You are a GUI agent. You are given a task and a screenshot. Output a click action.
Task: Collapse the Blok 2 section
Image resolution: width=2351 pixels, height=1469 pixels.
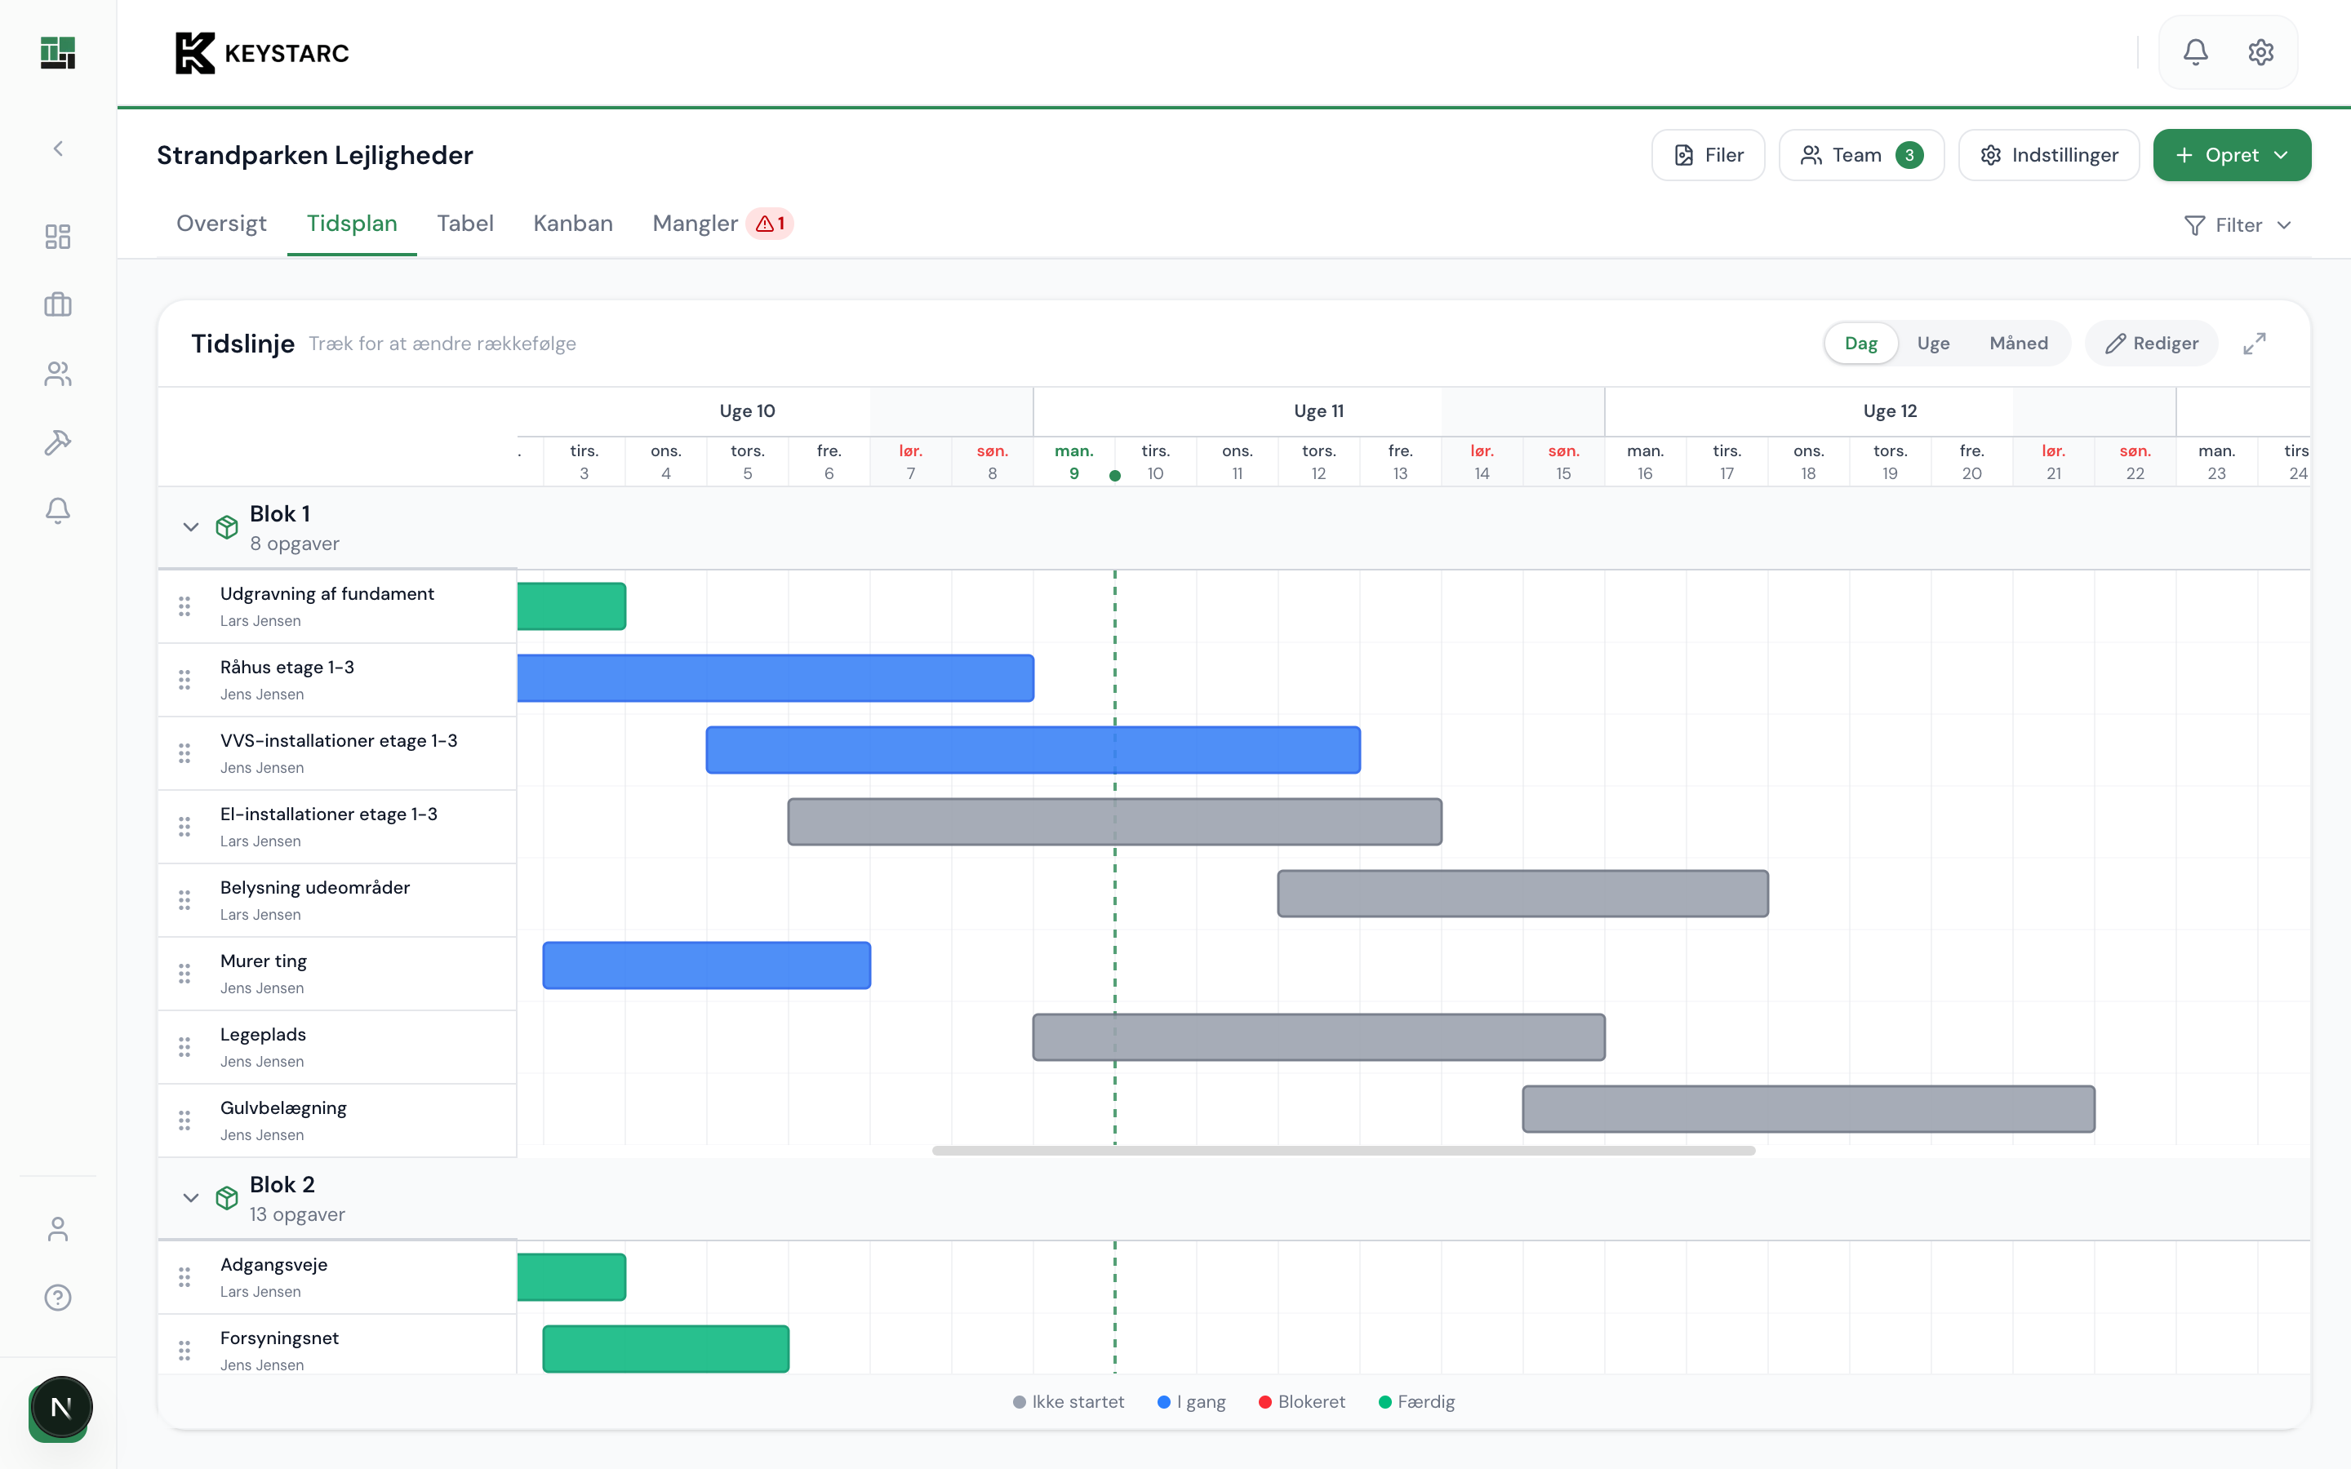point(190,1198)
